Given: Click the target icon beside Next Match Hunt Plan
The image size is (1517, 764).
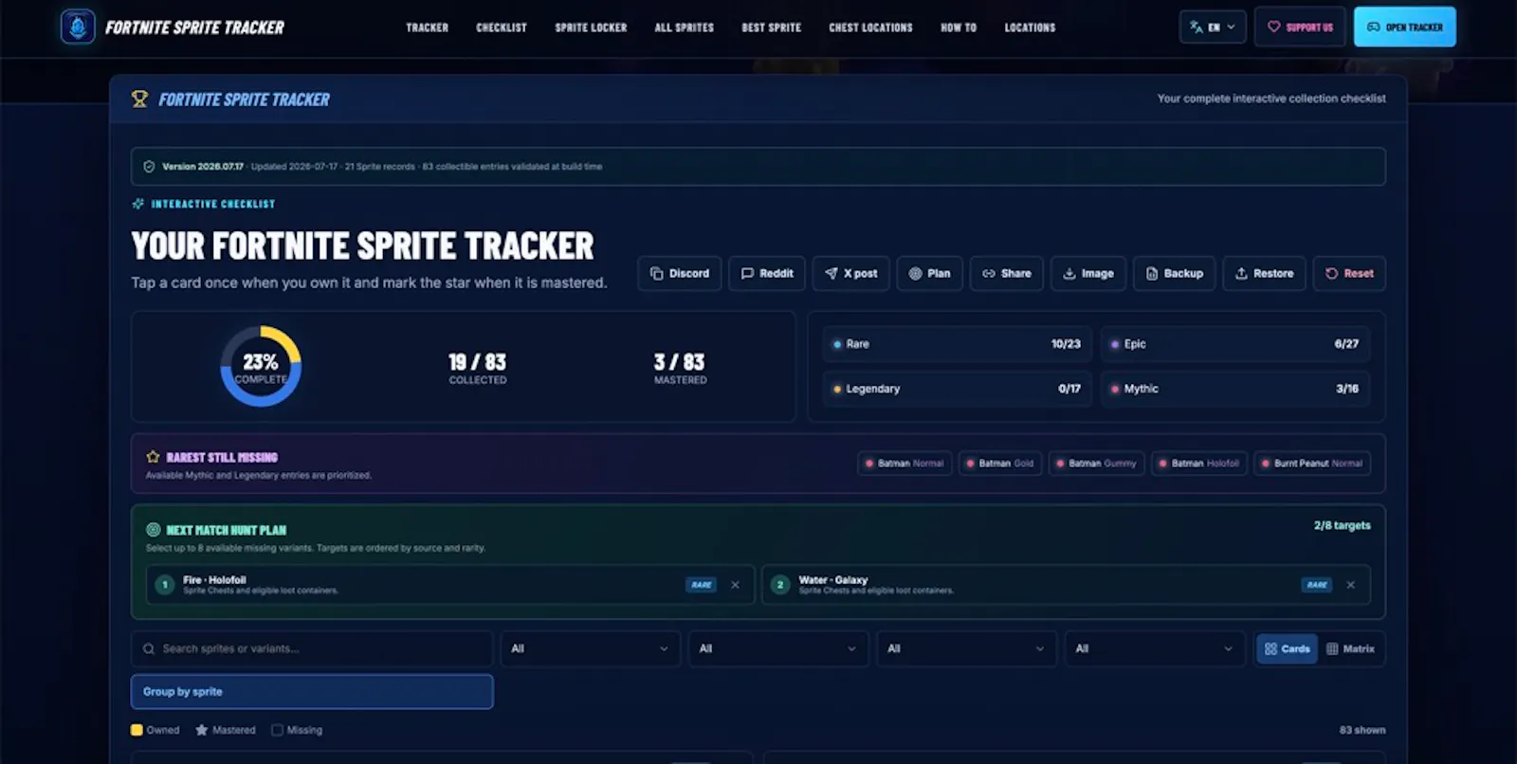Looking at the screenshot, I should tap(153, 530).
